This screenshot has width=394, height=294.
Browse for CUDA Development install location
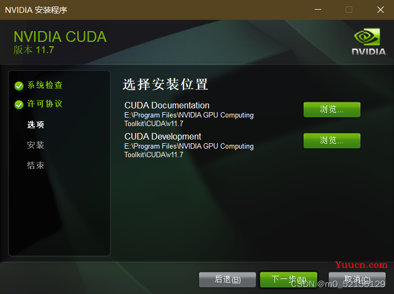click(332, 141)
